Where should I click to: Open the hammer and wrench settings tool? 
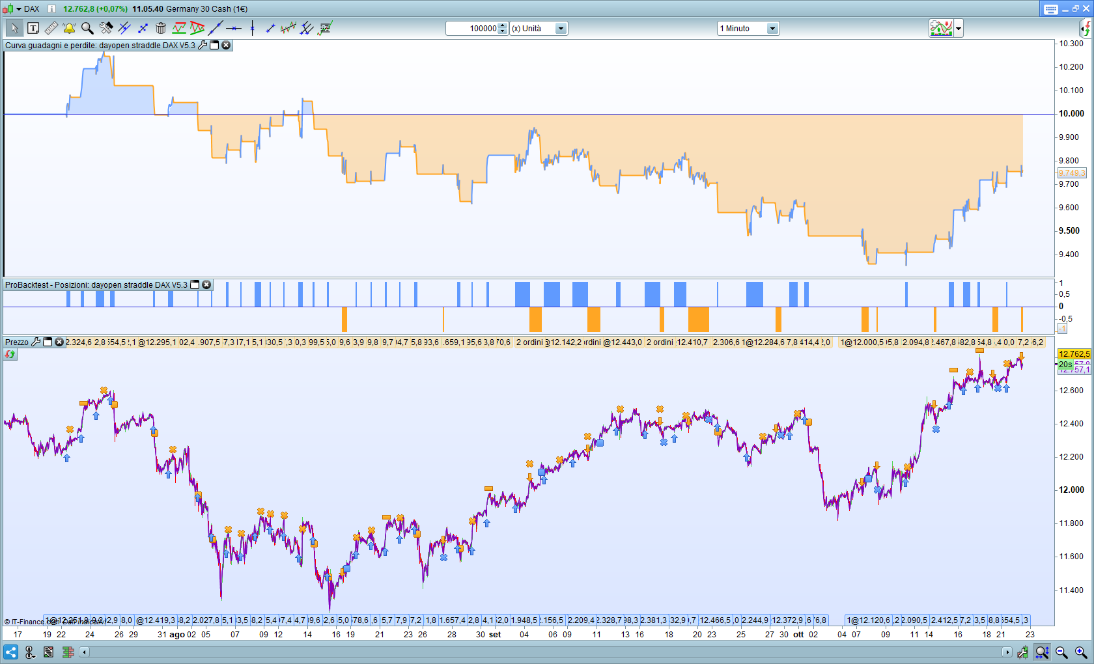point(105,28)
